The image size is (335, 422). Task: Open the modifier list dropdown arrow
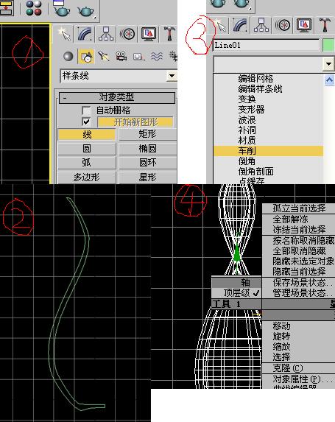click(x=328, y=64)
